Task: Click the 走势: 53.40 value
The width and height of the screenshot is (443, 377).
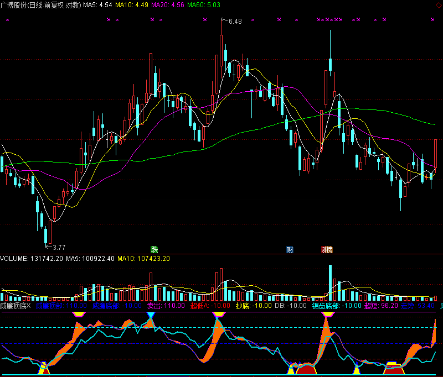Action: pyautogui.click(x=418, y=306)
